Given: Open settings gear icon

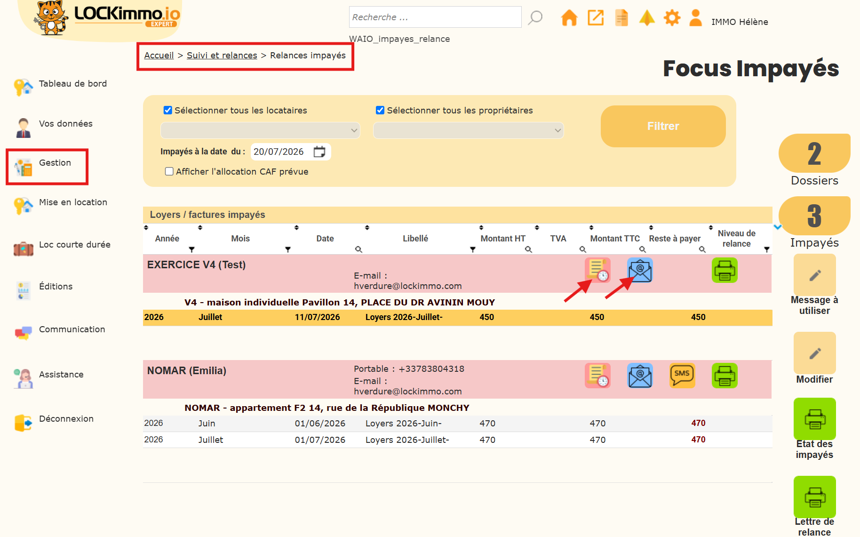Looking at the screenshot, I should coord(672,18).
